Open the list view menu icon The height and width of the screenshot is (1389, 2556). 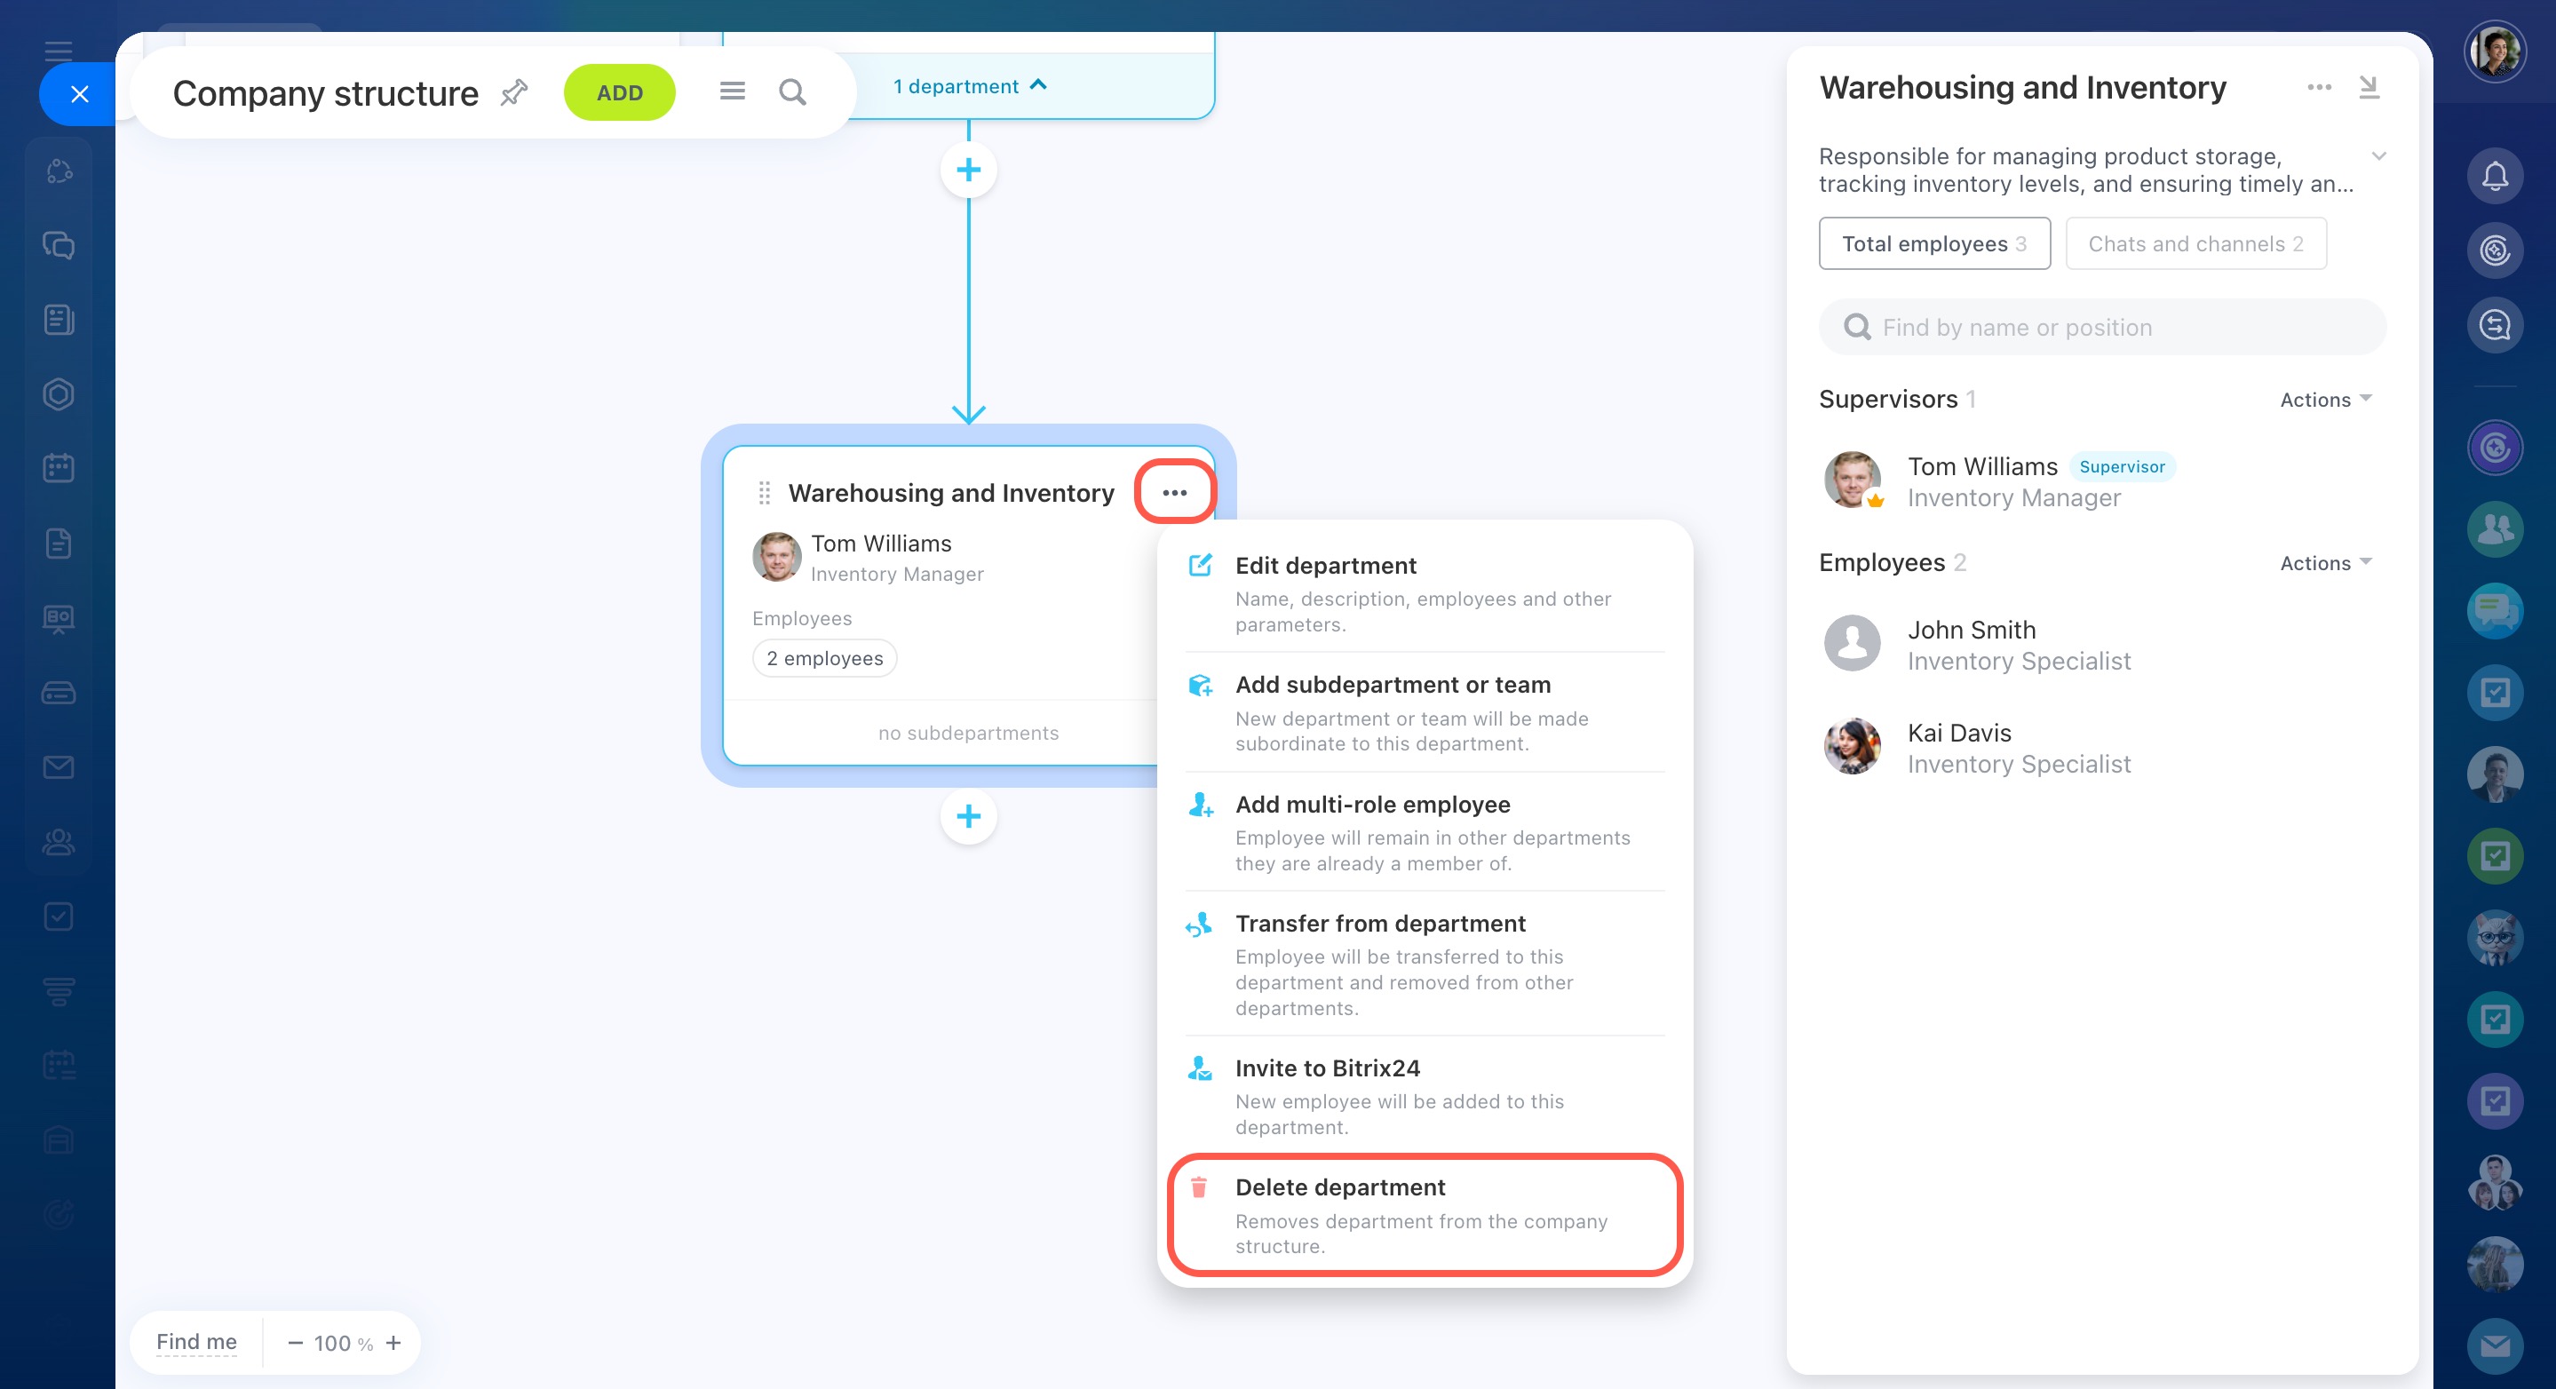[733, 91]
